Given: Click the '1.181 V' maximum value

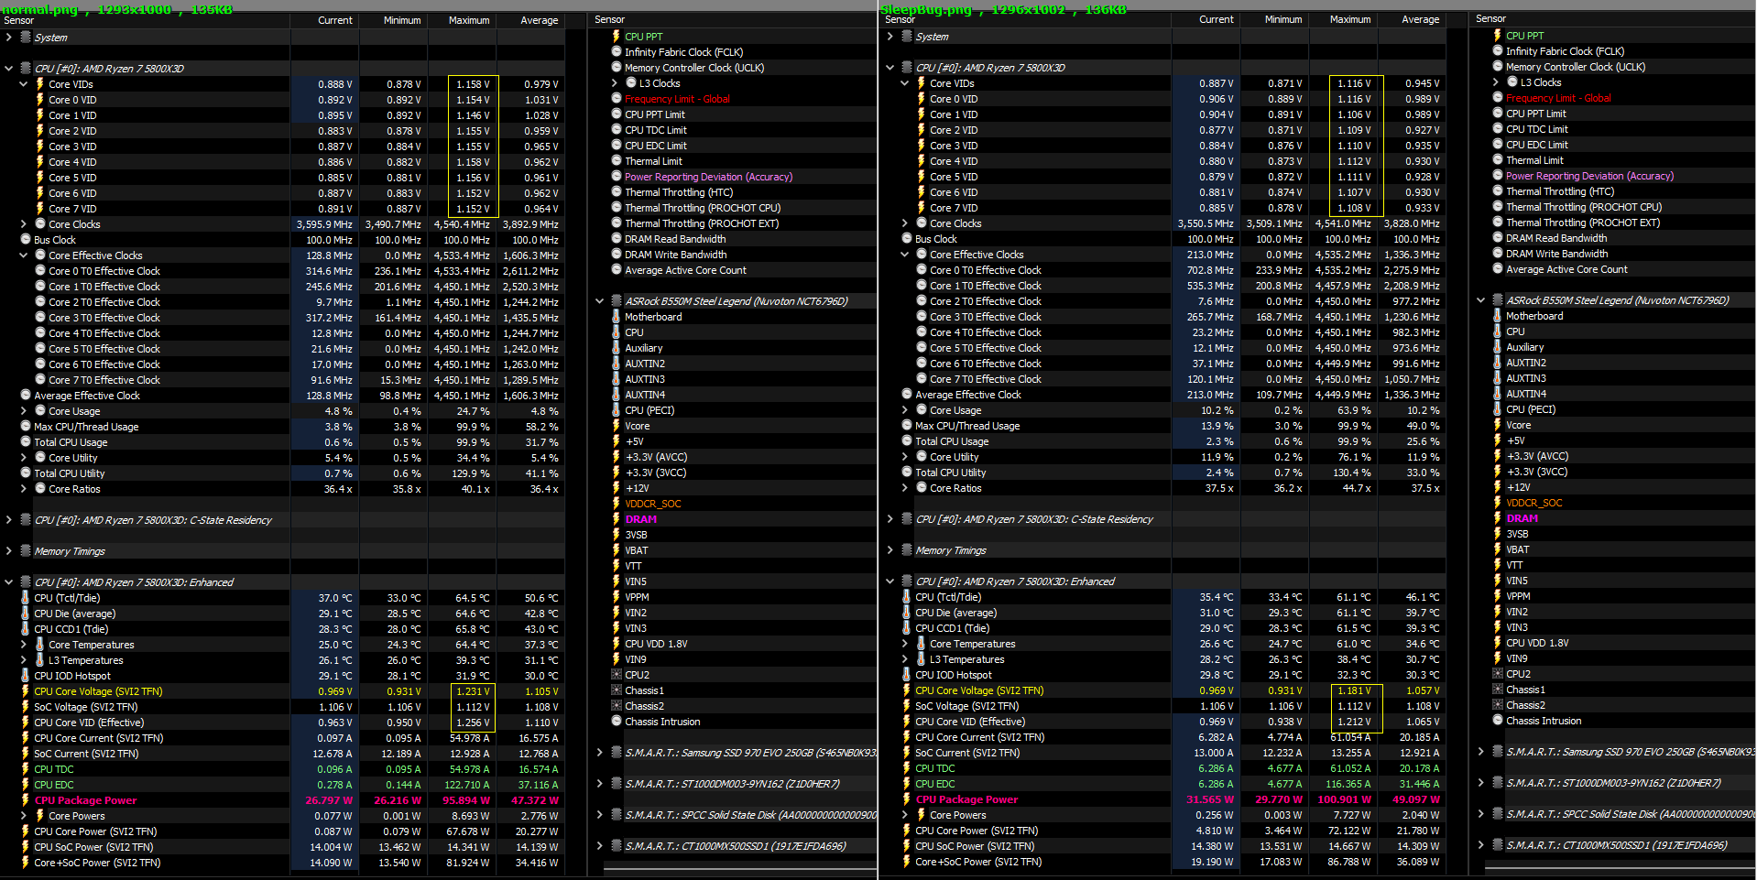Looking at the screenshot, I should coord(1354,690).
